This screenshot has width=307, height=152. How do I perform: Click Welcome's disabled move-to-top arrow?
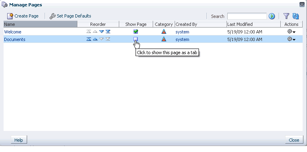click(89, 32)
